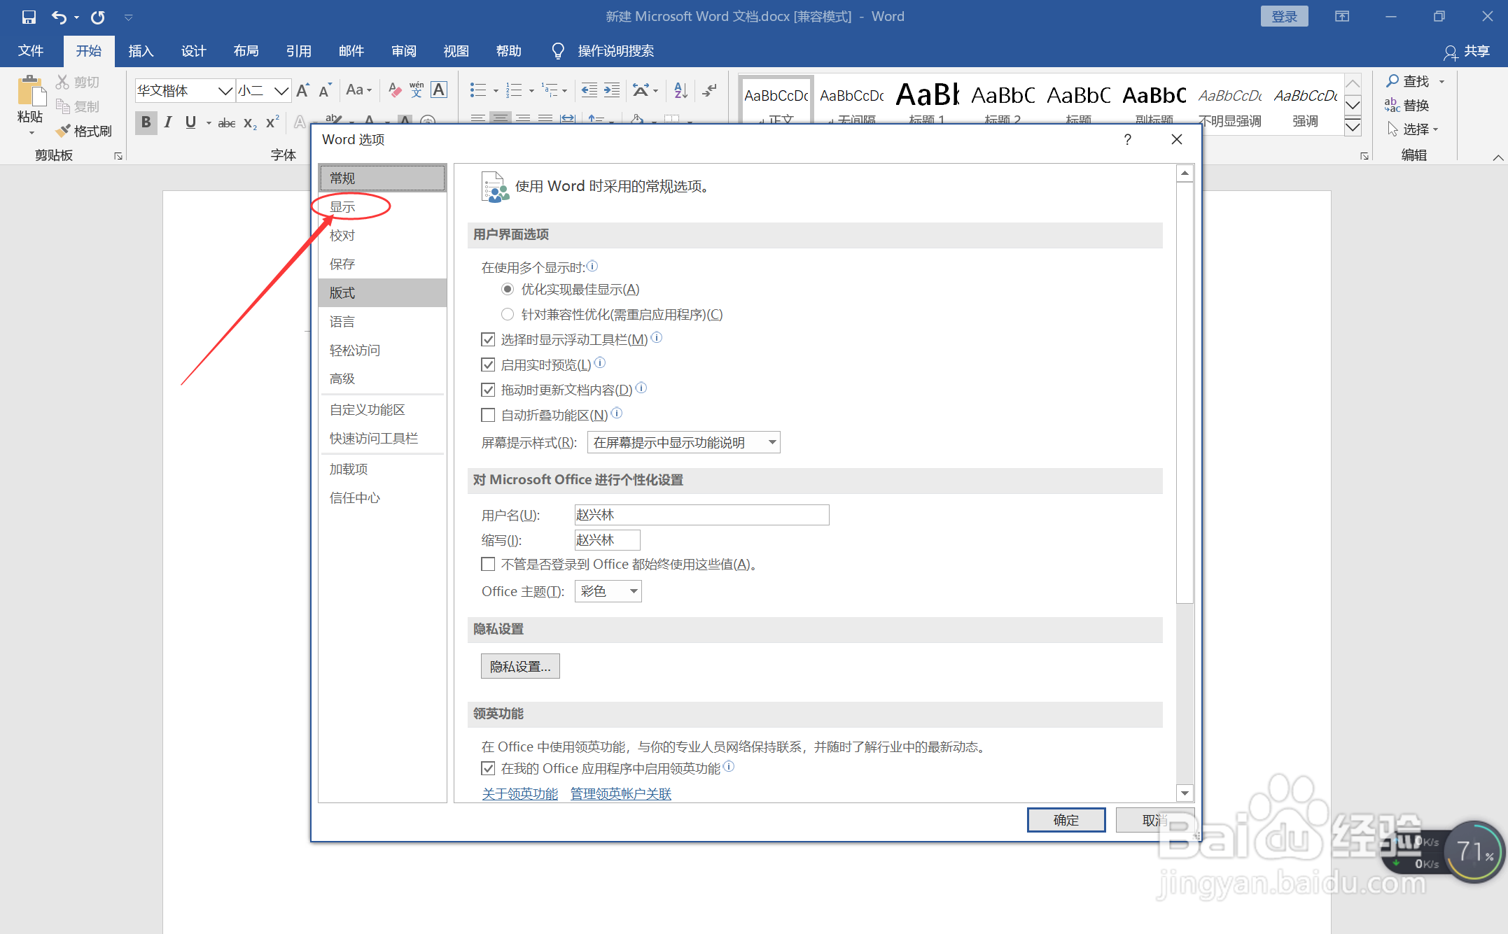Check always use these values regardless of sign-in

tap(488, 565)
